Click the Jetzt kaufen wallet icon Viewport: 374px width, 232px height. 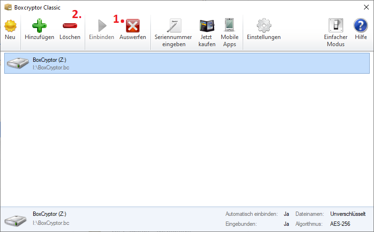tap(207, 26)
